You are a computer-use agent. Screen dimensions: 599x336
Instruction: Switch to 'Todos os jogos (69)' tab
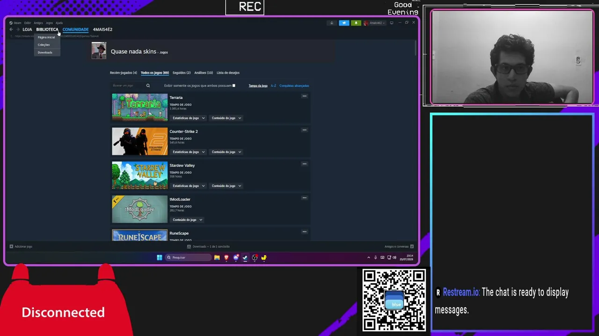coord(155,73)
